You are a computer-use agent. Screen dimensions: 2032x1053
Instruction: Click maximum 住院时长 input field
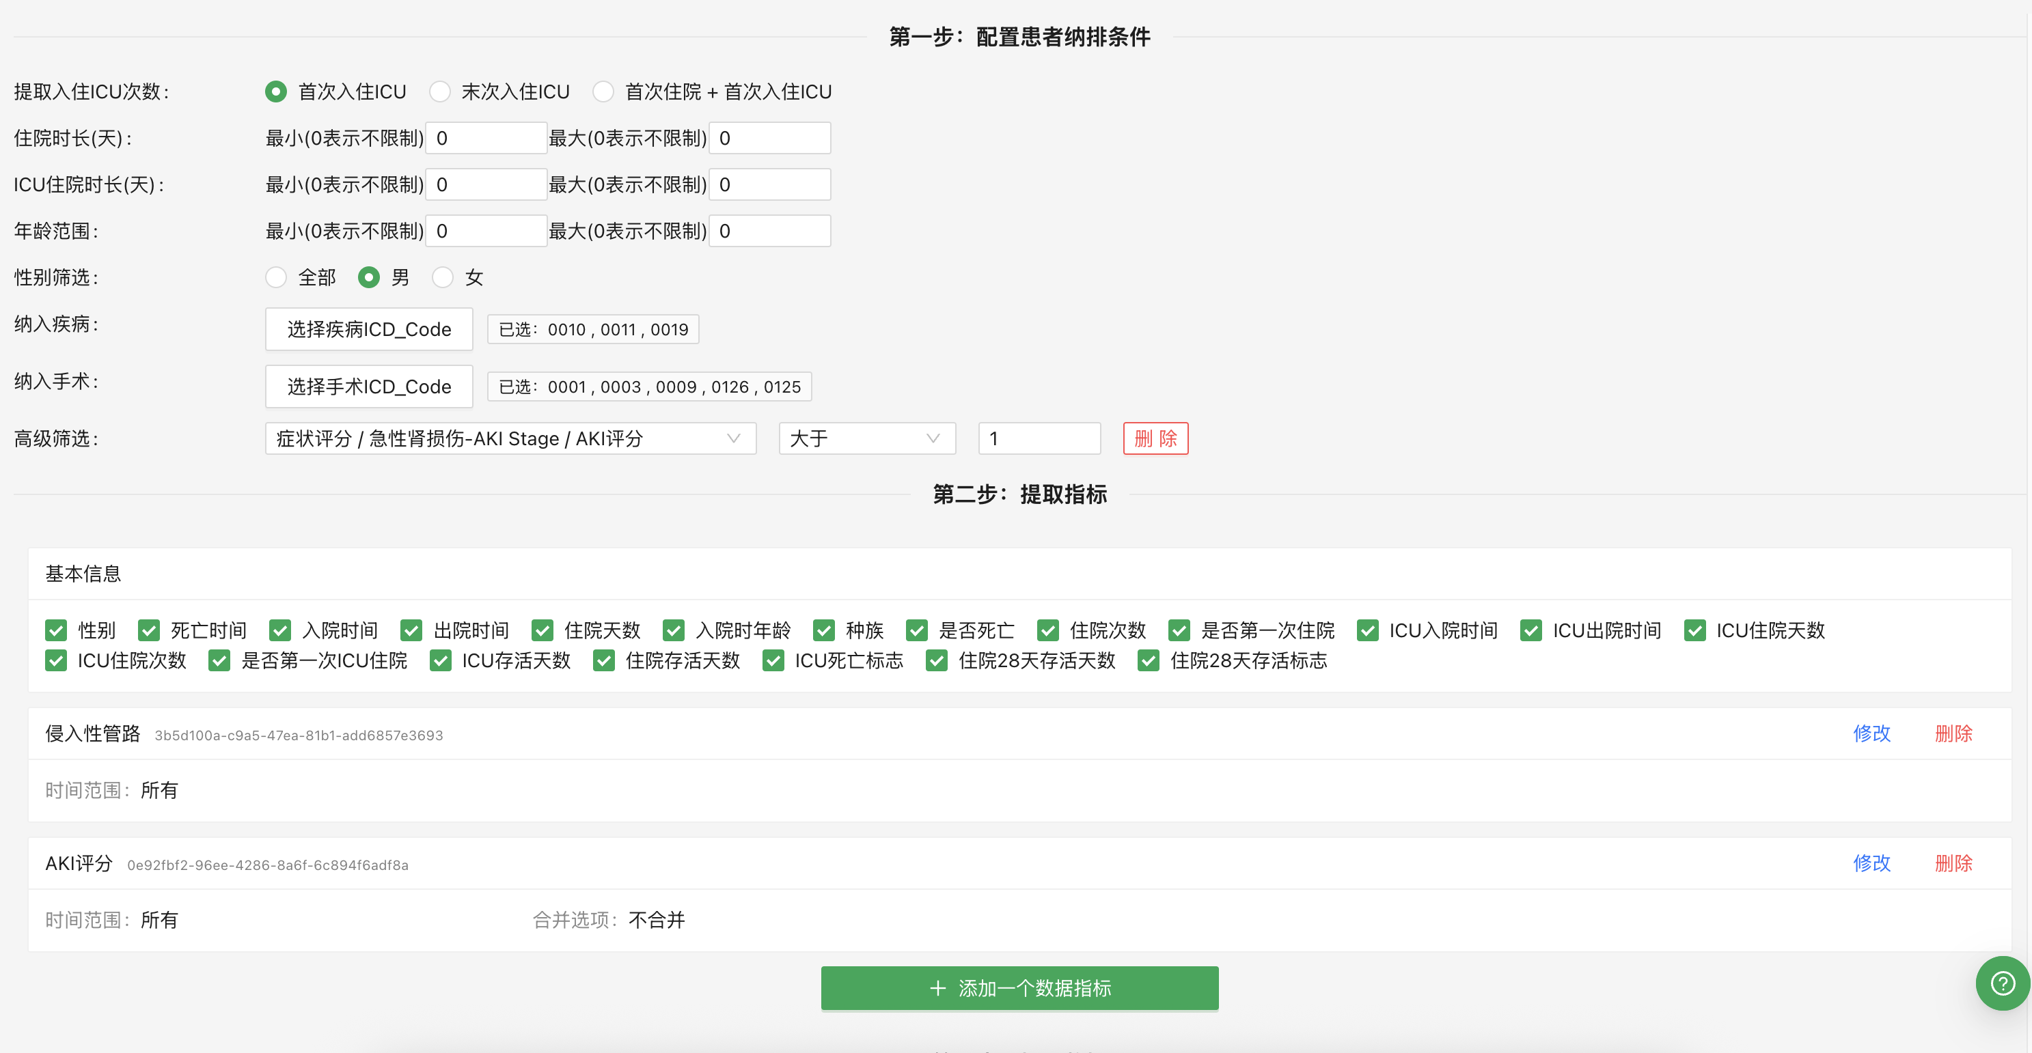point(769,138)
